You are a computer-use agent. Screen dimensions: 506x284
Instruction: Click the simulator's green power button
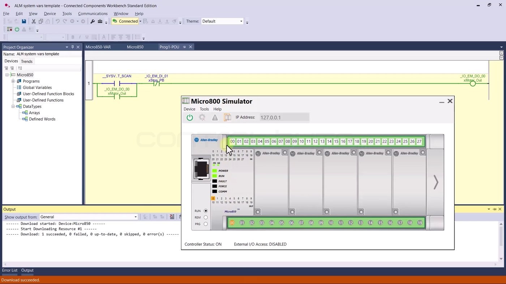[190, 117]
